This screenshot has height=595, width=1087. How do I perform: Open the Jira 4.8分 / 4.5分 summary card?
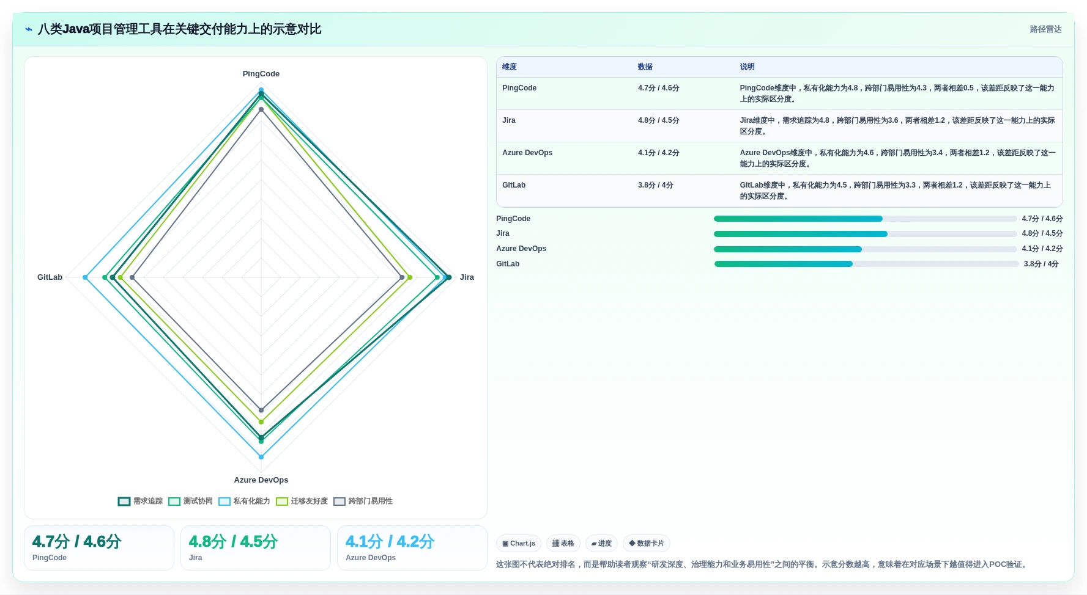pyautogui.click(x=256, y=548)
